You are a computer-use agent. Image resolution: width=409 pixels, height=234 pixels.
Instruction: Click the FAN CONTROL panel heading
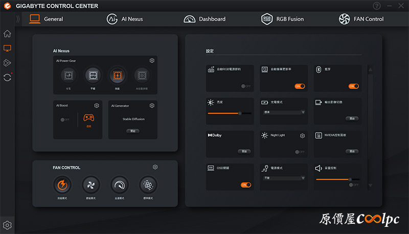click(x=66, y=167)
